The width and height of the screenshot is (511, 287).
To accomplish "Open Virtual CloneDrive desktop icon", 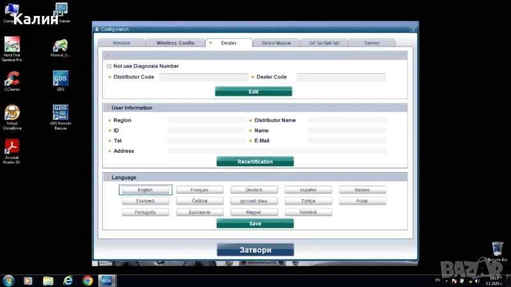I will (x=12, y=113).
